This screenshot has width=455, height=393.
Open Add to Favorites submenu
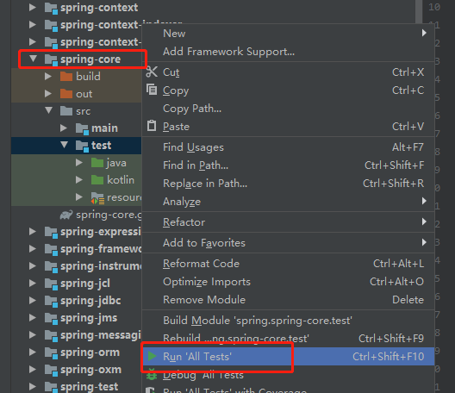[288, 243]
